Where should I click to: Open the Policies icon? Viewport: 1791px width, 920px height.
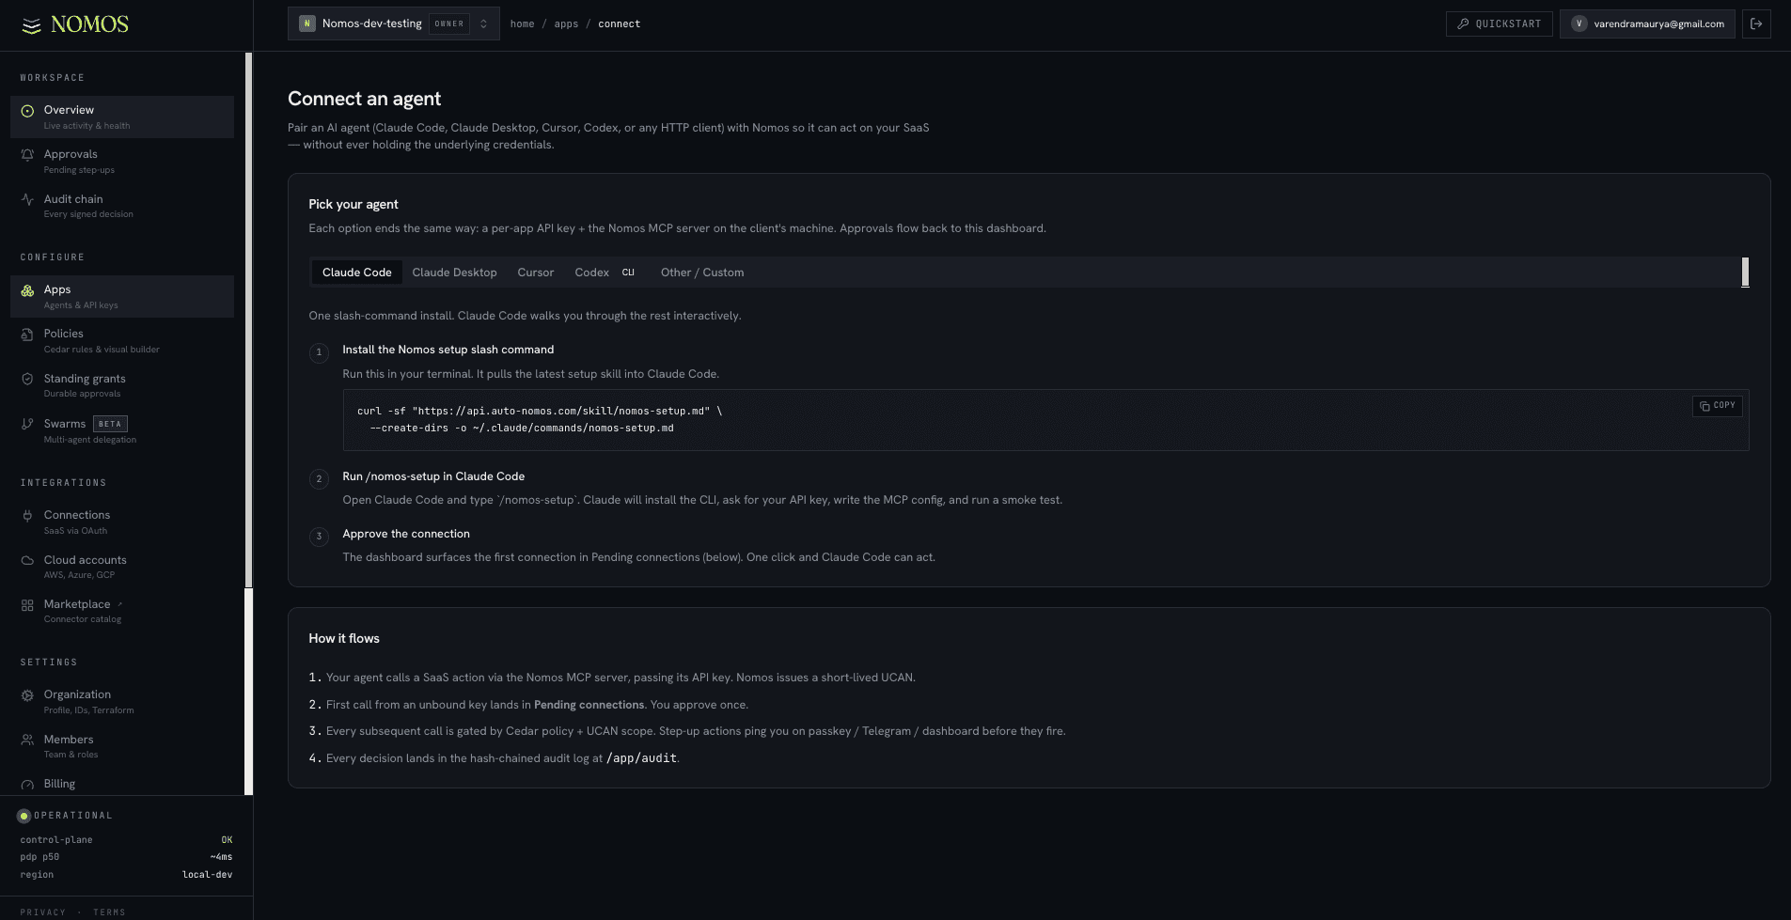click(27, 335)
